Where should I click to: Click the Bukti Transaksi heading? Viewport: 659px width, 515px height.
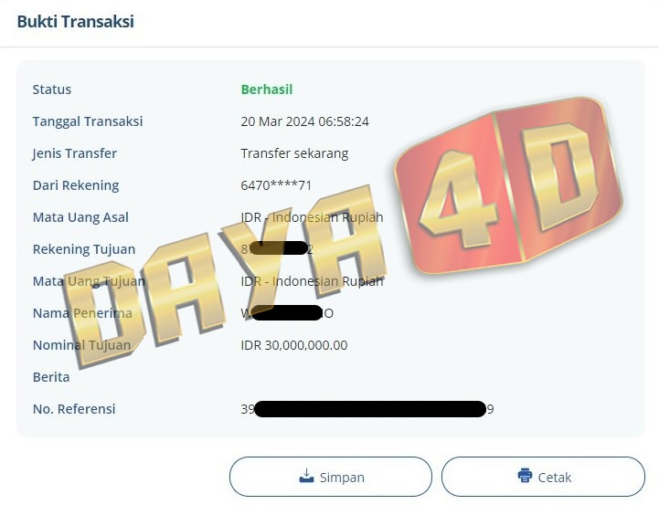[76, 21]
